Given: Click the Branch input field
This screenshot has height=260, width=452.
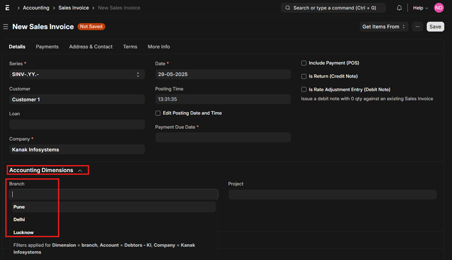Looking at the screenshot, I should (113, 195).
